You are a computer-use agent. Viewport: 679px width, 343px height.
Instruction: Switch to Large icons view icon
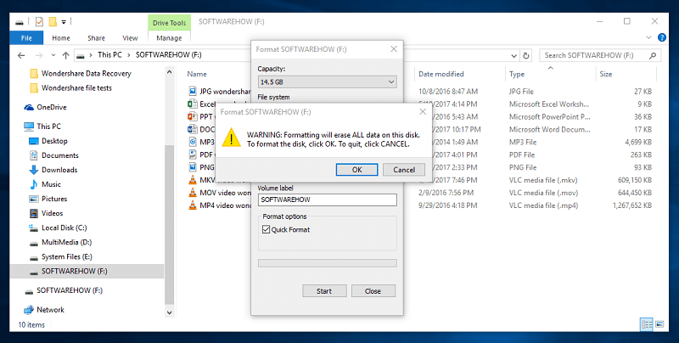coord(659,324)
